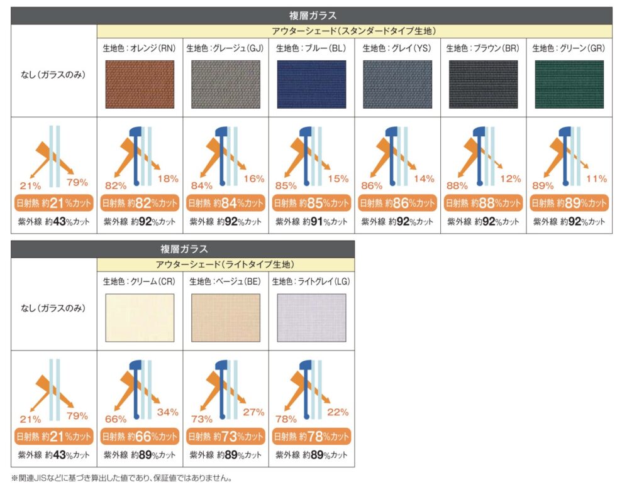Select the アウターシェード(スタンダードタイプ生地) header
This screenshot has width=644, height=485.
pos(354,30)
